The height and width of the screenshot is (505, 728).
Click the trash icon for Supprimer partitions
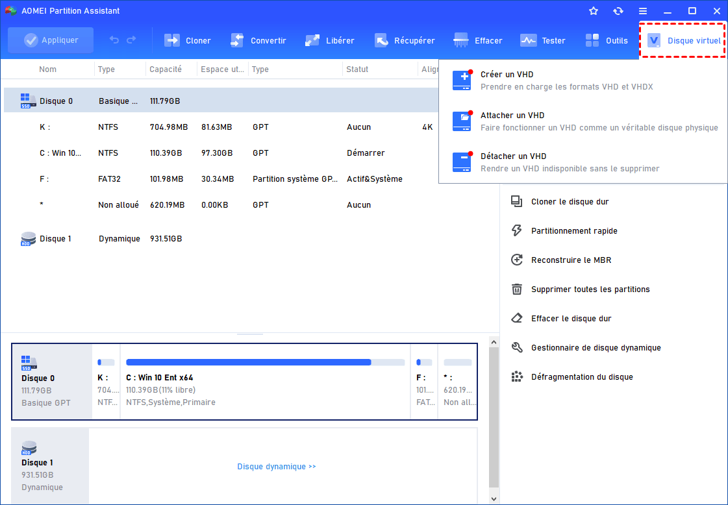pyautogui.click(x=517, y=289)
